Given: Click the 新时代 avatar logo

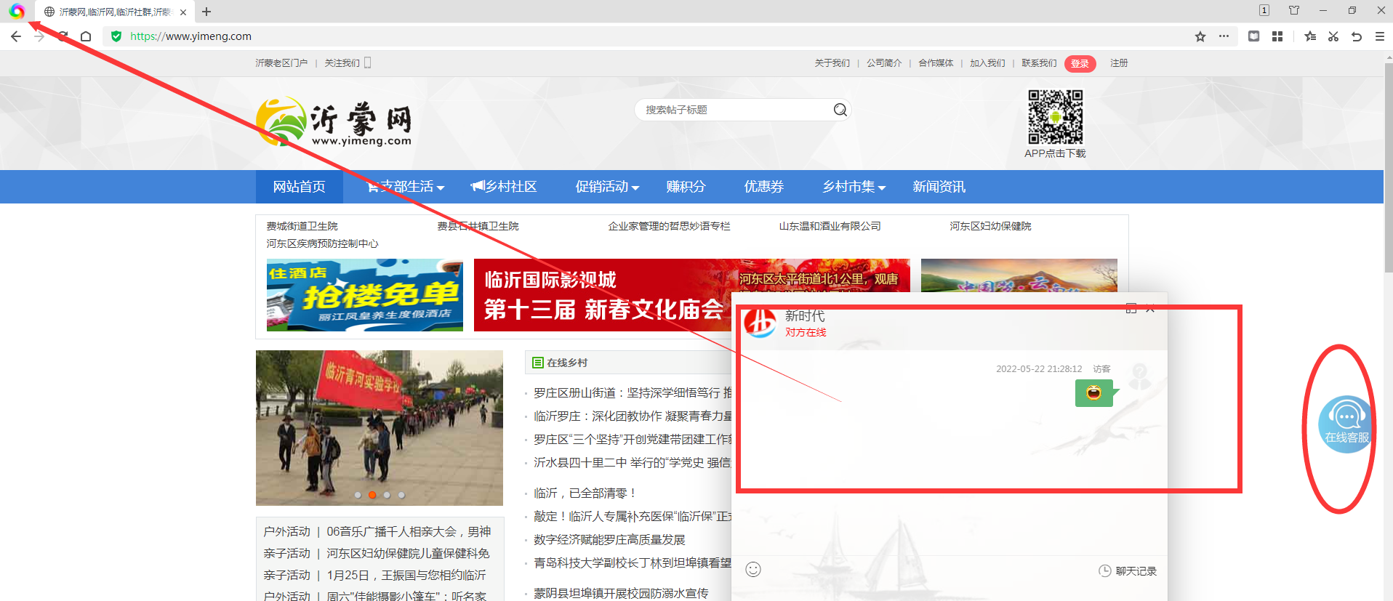Looking at the screenshot, I should [760, 322].
